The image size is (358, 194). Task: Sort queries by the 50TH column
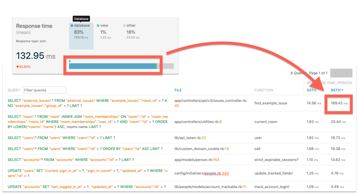(x=312, y=90)
